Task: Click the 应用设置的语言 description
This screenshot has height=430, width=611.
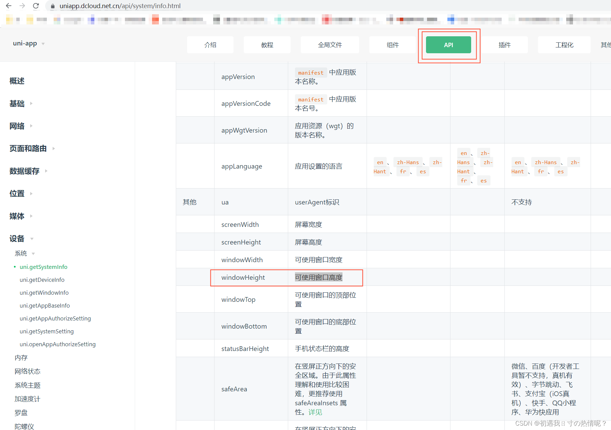Action: tap(319, 166)
